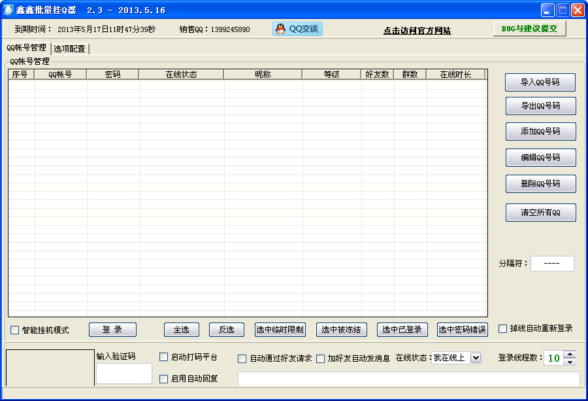The width and height of the screenshot is (588, 401).
Task: Sort by 在线状态 column header
Action: [x=181, y=75]
